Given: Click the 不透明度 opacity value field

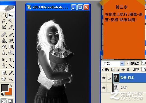Looking at the screenshot, I should [x=144, y=63].
